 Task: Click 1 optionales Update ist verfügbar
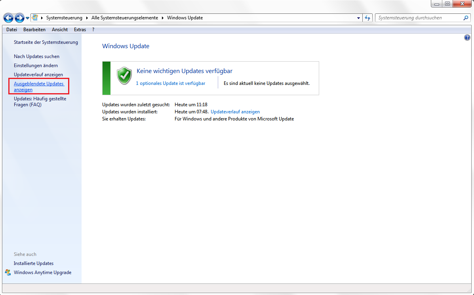171,83
